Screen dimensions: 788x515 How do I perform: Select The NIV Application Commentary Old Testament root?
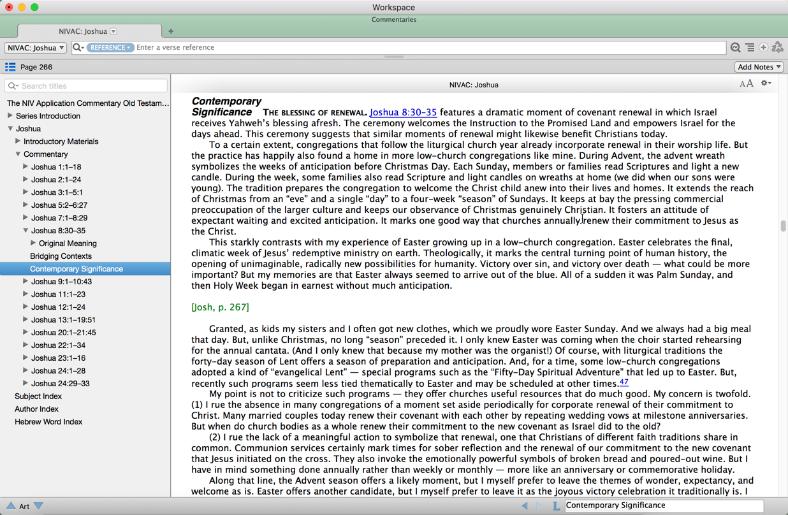pyautogui.click(x=88, y=103)
